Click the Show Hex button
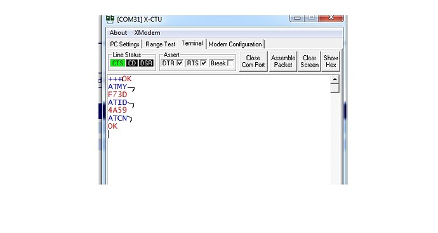The width and height of the screenshot is (438, 233). click(x=331, y=61)
